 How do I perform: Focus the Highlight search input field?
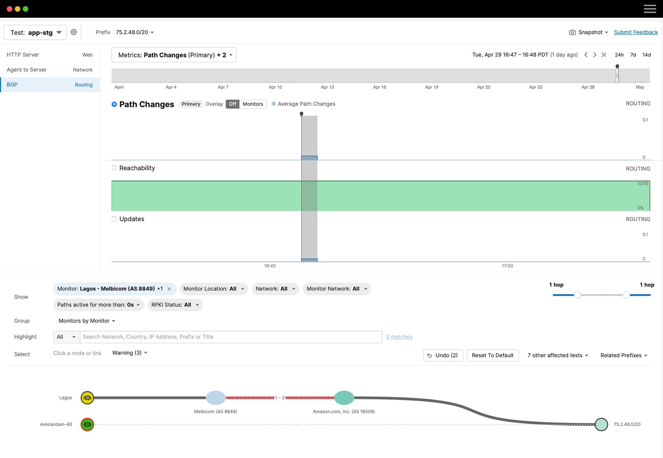click(231, 337)
